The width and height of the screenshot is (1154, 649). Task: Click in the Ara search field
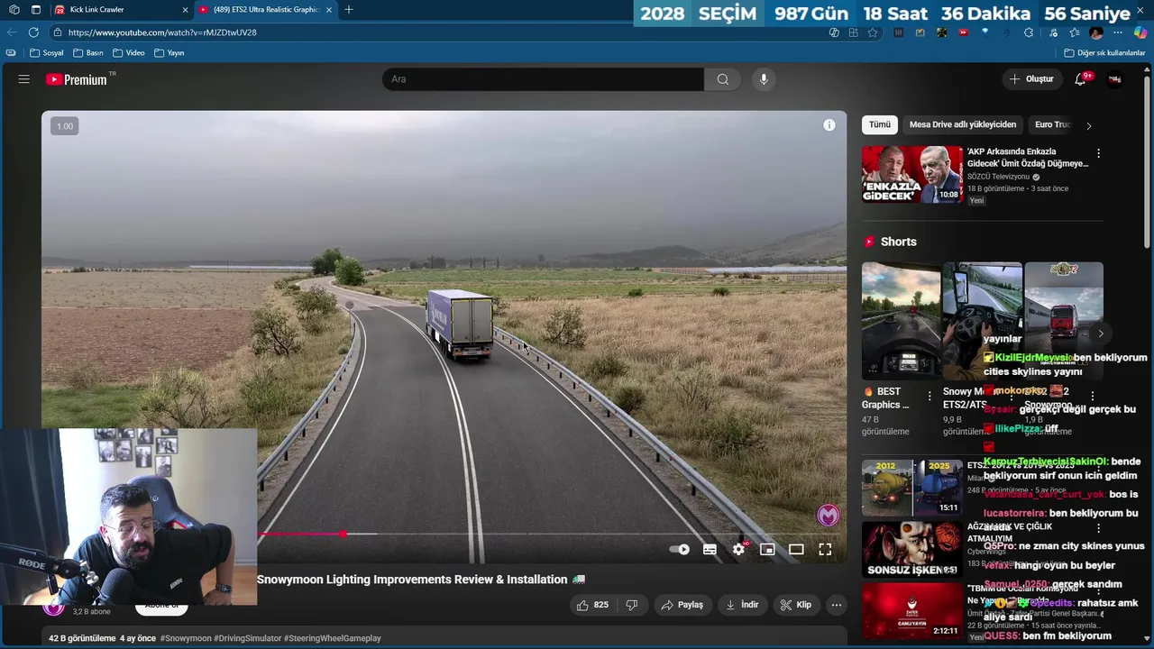click(x=543, y=79)
